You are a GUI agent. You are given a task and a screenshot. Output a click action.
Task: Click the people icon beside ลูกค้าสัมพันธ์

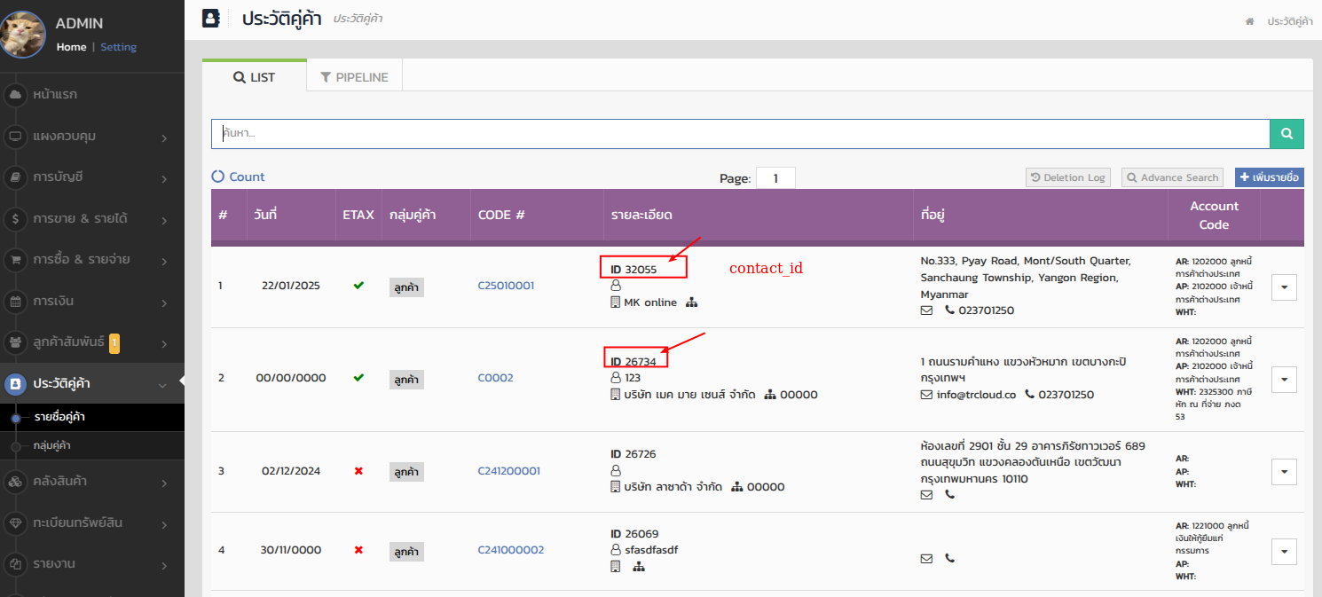(x=15, y=342)
